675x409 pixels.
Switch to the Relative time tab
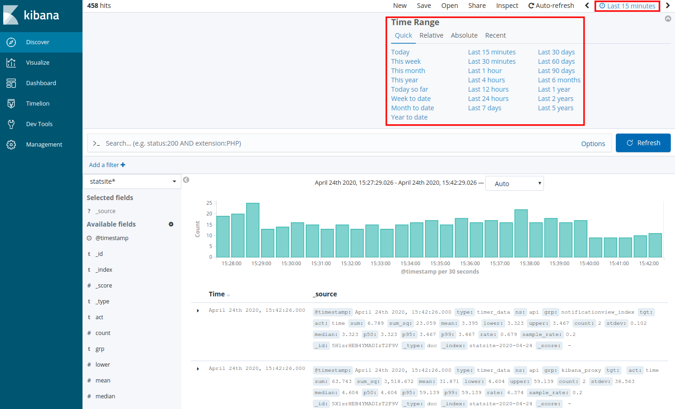(431, 35)
